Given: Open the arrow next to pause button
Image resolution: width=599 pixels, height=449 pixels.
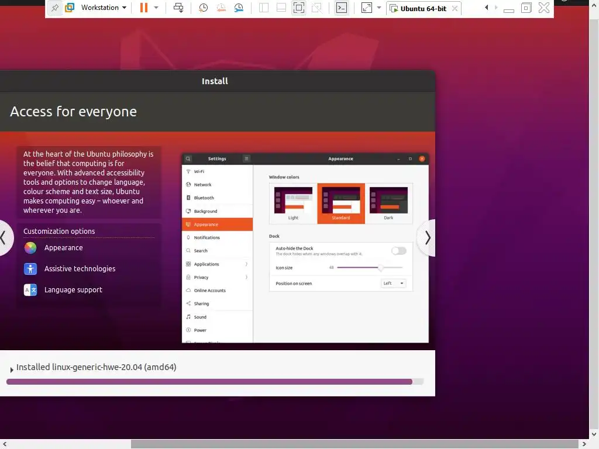Looking at the screenshot, I should coord(156,8).
